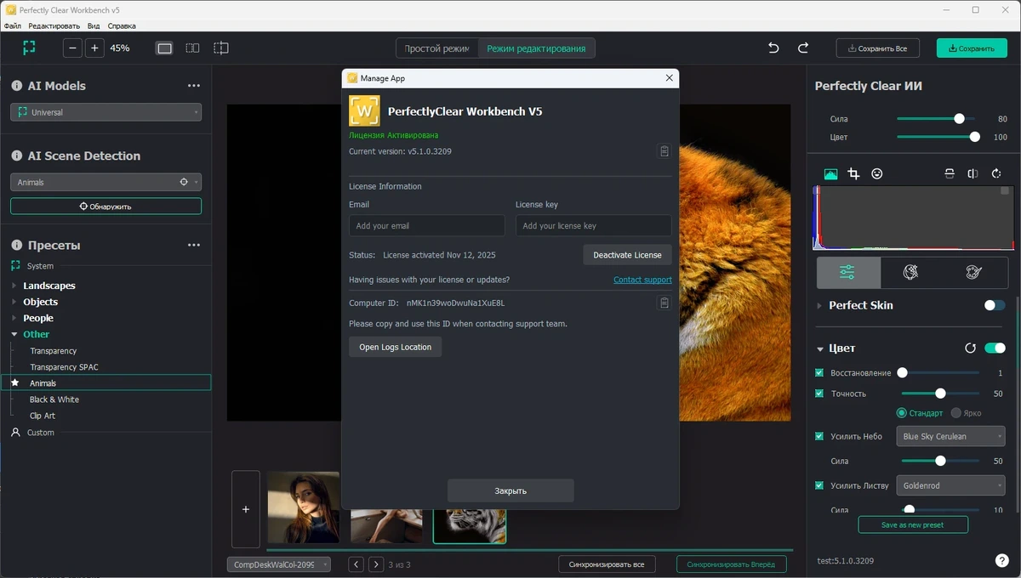Toggle the Цвет section switch

pos(995,348)
